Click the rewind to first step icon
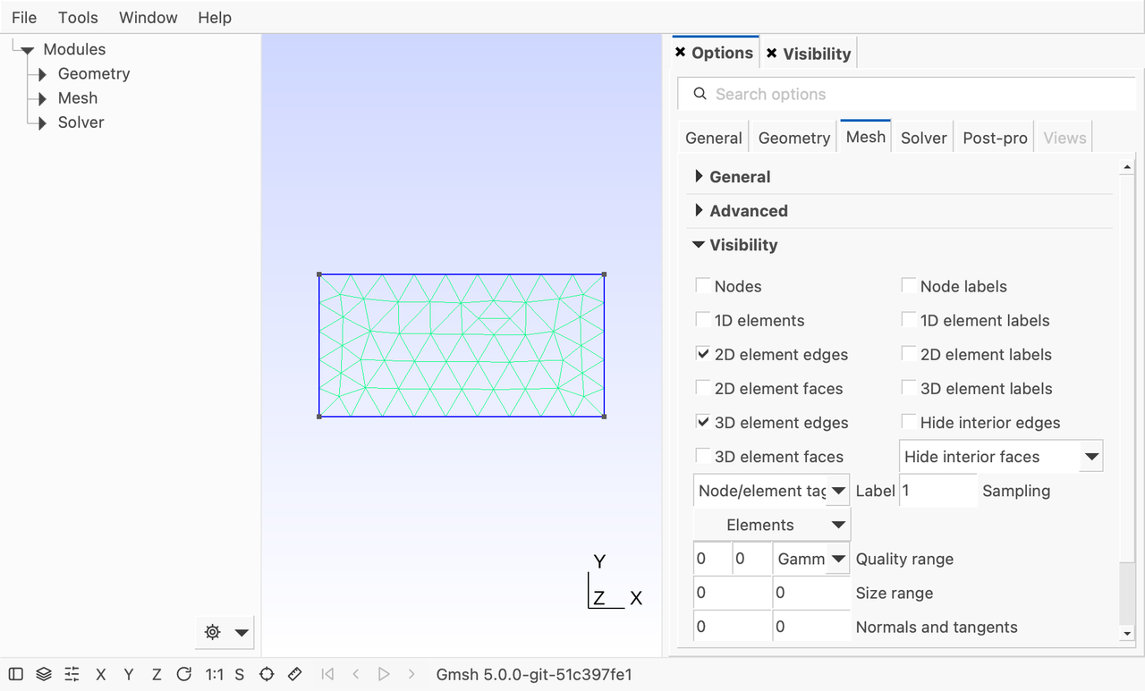Viewport: 1145px width, 691px height. coord(327,674)
